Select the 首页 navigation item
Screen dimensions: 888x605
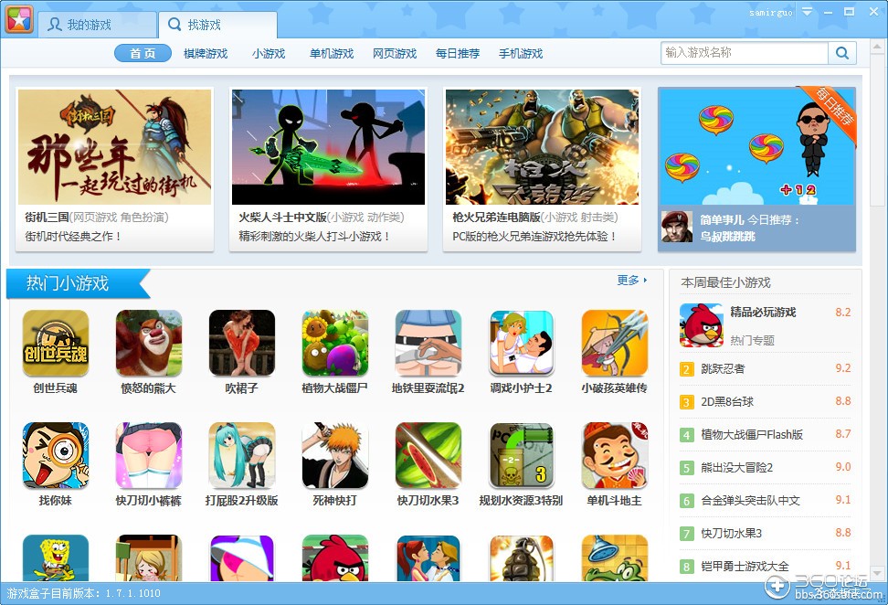click(143, 53)
